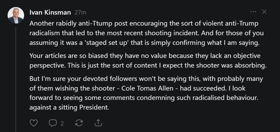Screen dimensions: 280x132
Task: Click the paragraph starting 'Another rabidly anti-Ttump post'
Action: (146, 33)
